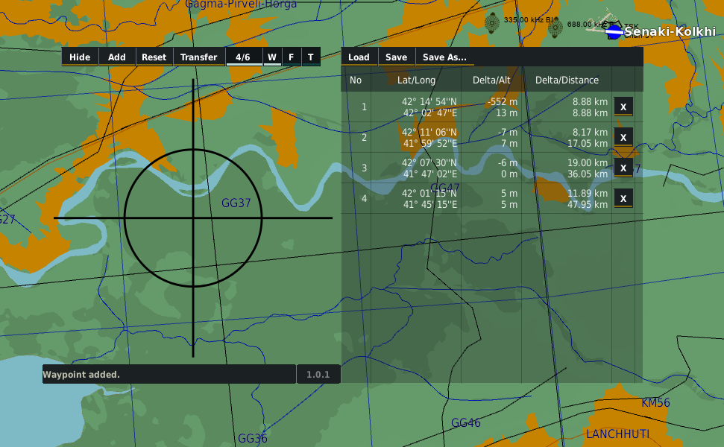This screenshot has height=447, width=724.
Task: Select waypoint 4 coordinates 42° 01' 15''N
Action: [x=429, y=193]
